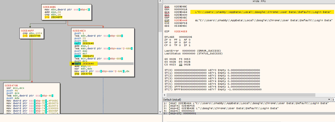Click the DF flag value

tap(190, 42)
